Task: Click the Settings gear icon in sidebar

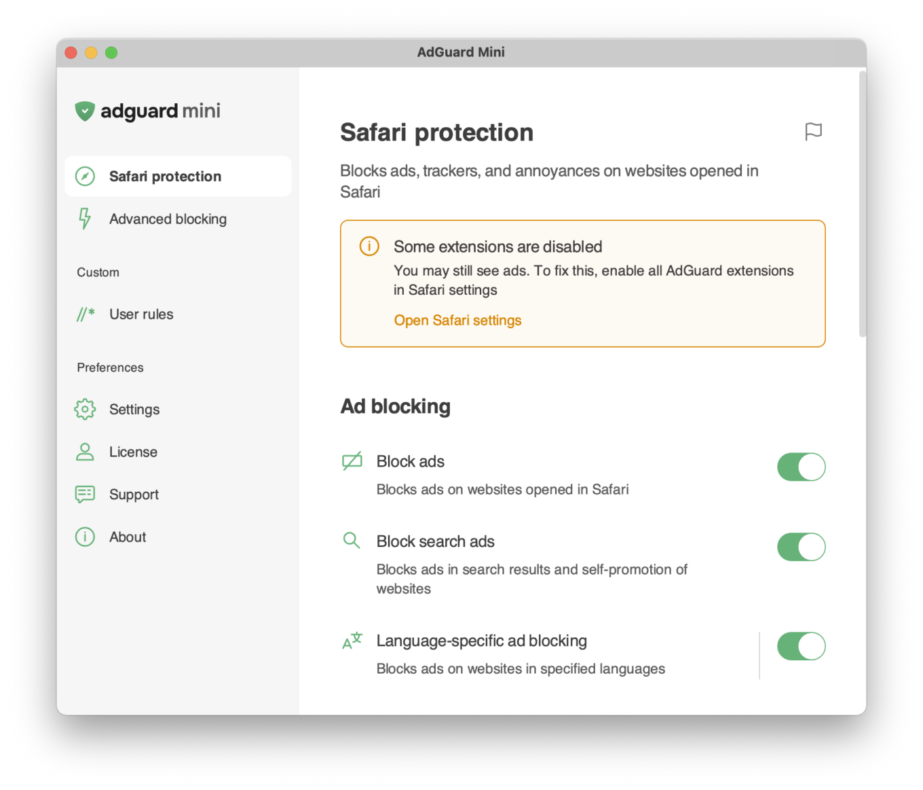Action: click(x=85, y=409)
